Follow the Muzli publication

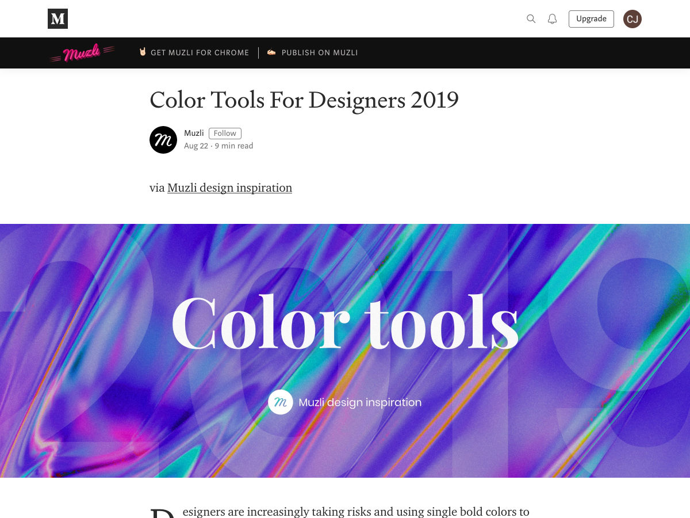225,134
